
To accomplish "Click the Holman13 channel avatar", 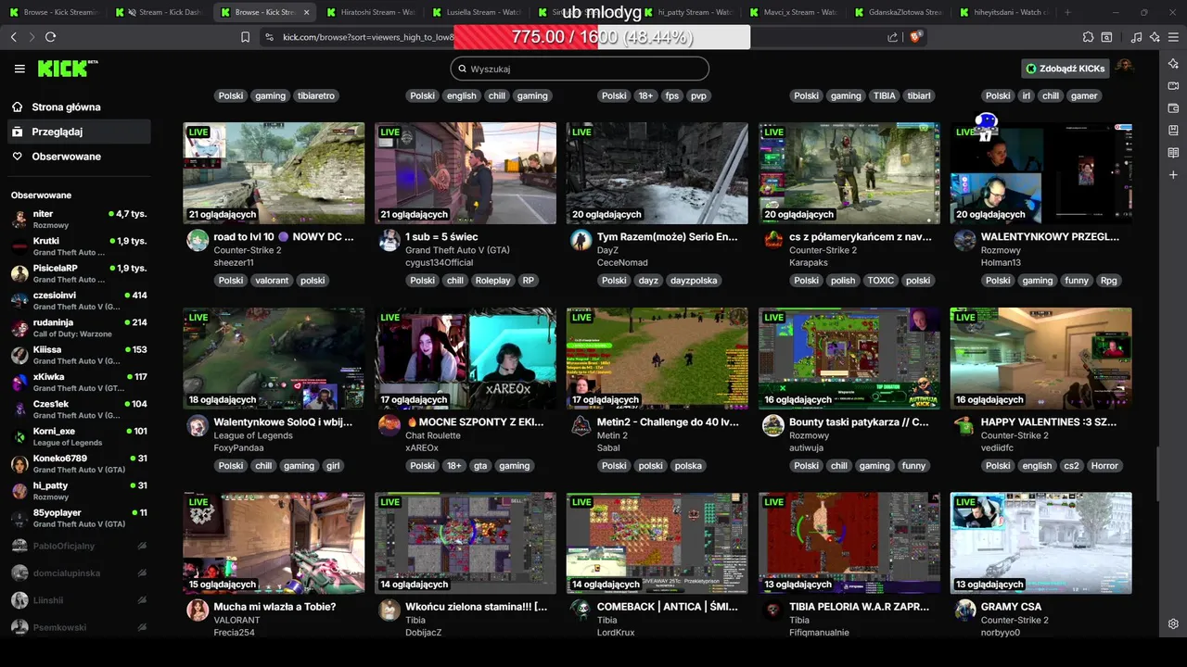I will click(965, 241).
